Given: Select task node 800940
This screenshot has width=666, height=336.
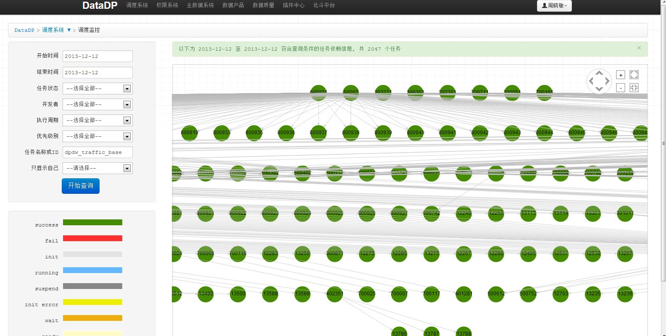Looking at the screenshot, I should tap(416, 133).
